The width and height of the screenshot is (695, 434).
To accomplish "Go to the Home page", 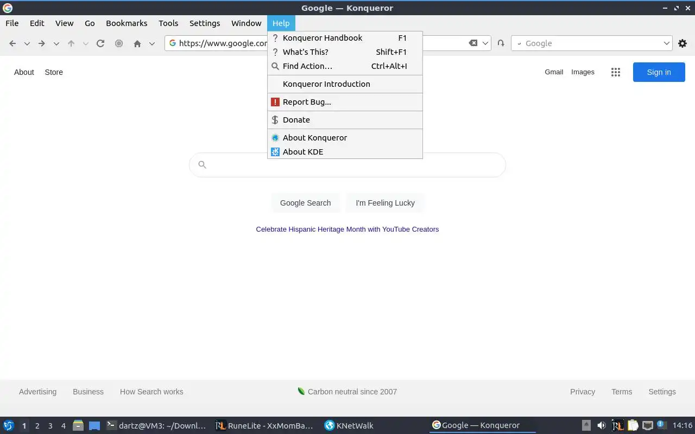I will 137,43.
